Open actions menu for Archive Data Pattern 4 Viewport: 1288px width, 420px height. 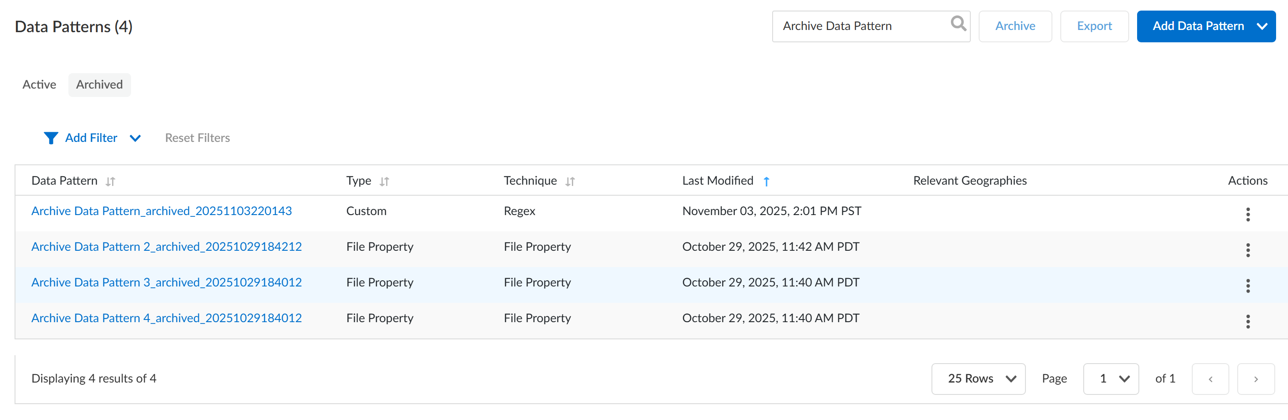point(1247,321)
